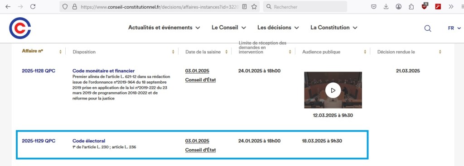
Task: Sort by Affaire n° column arrows
Action: pos(60,52)
